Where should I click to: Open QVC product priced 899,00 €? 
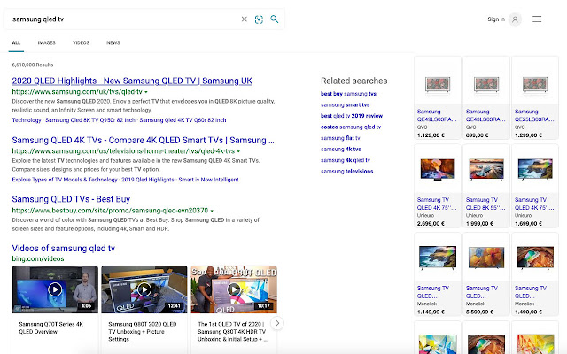(486, 97)
